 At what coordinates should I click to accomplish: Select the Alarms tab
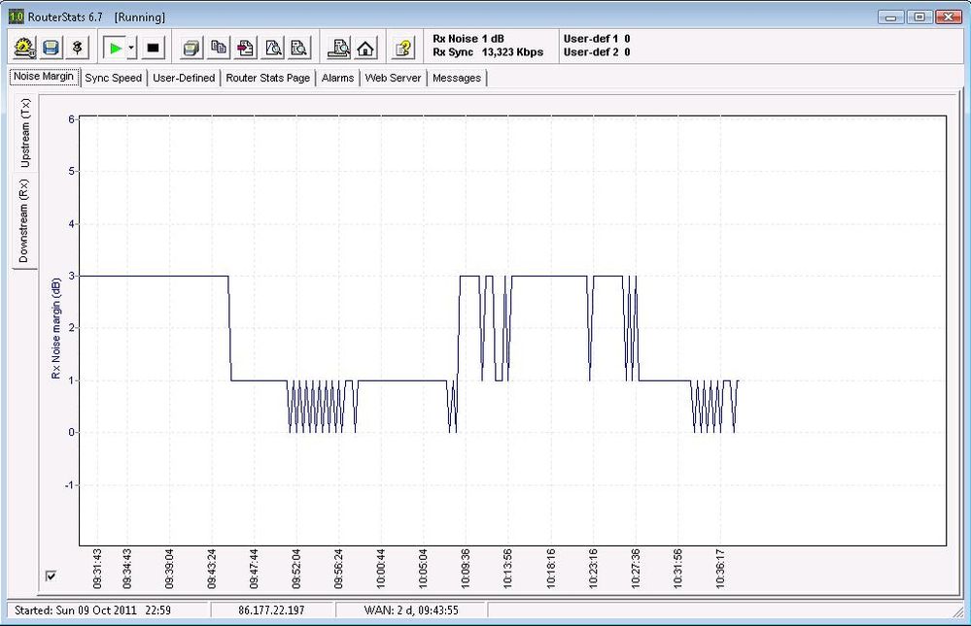[338, 78]
